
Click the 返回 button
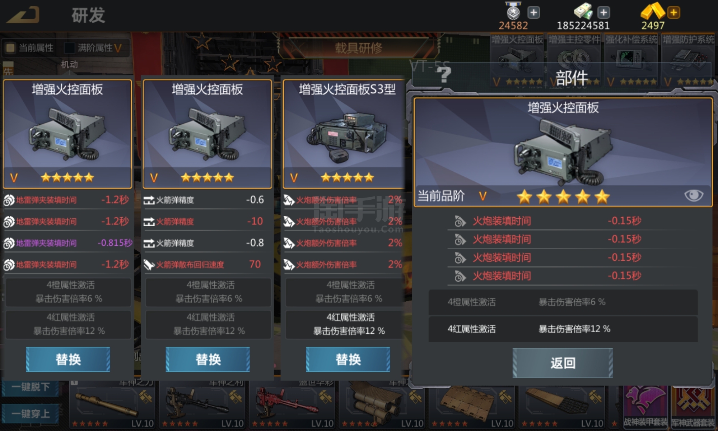[563, 363]
